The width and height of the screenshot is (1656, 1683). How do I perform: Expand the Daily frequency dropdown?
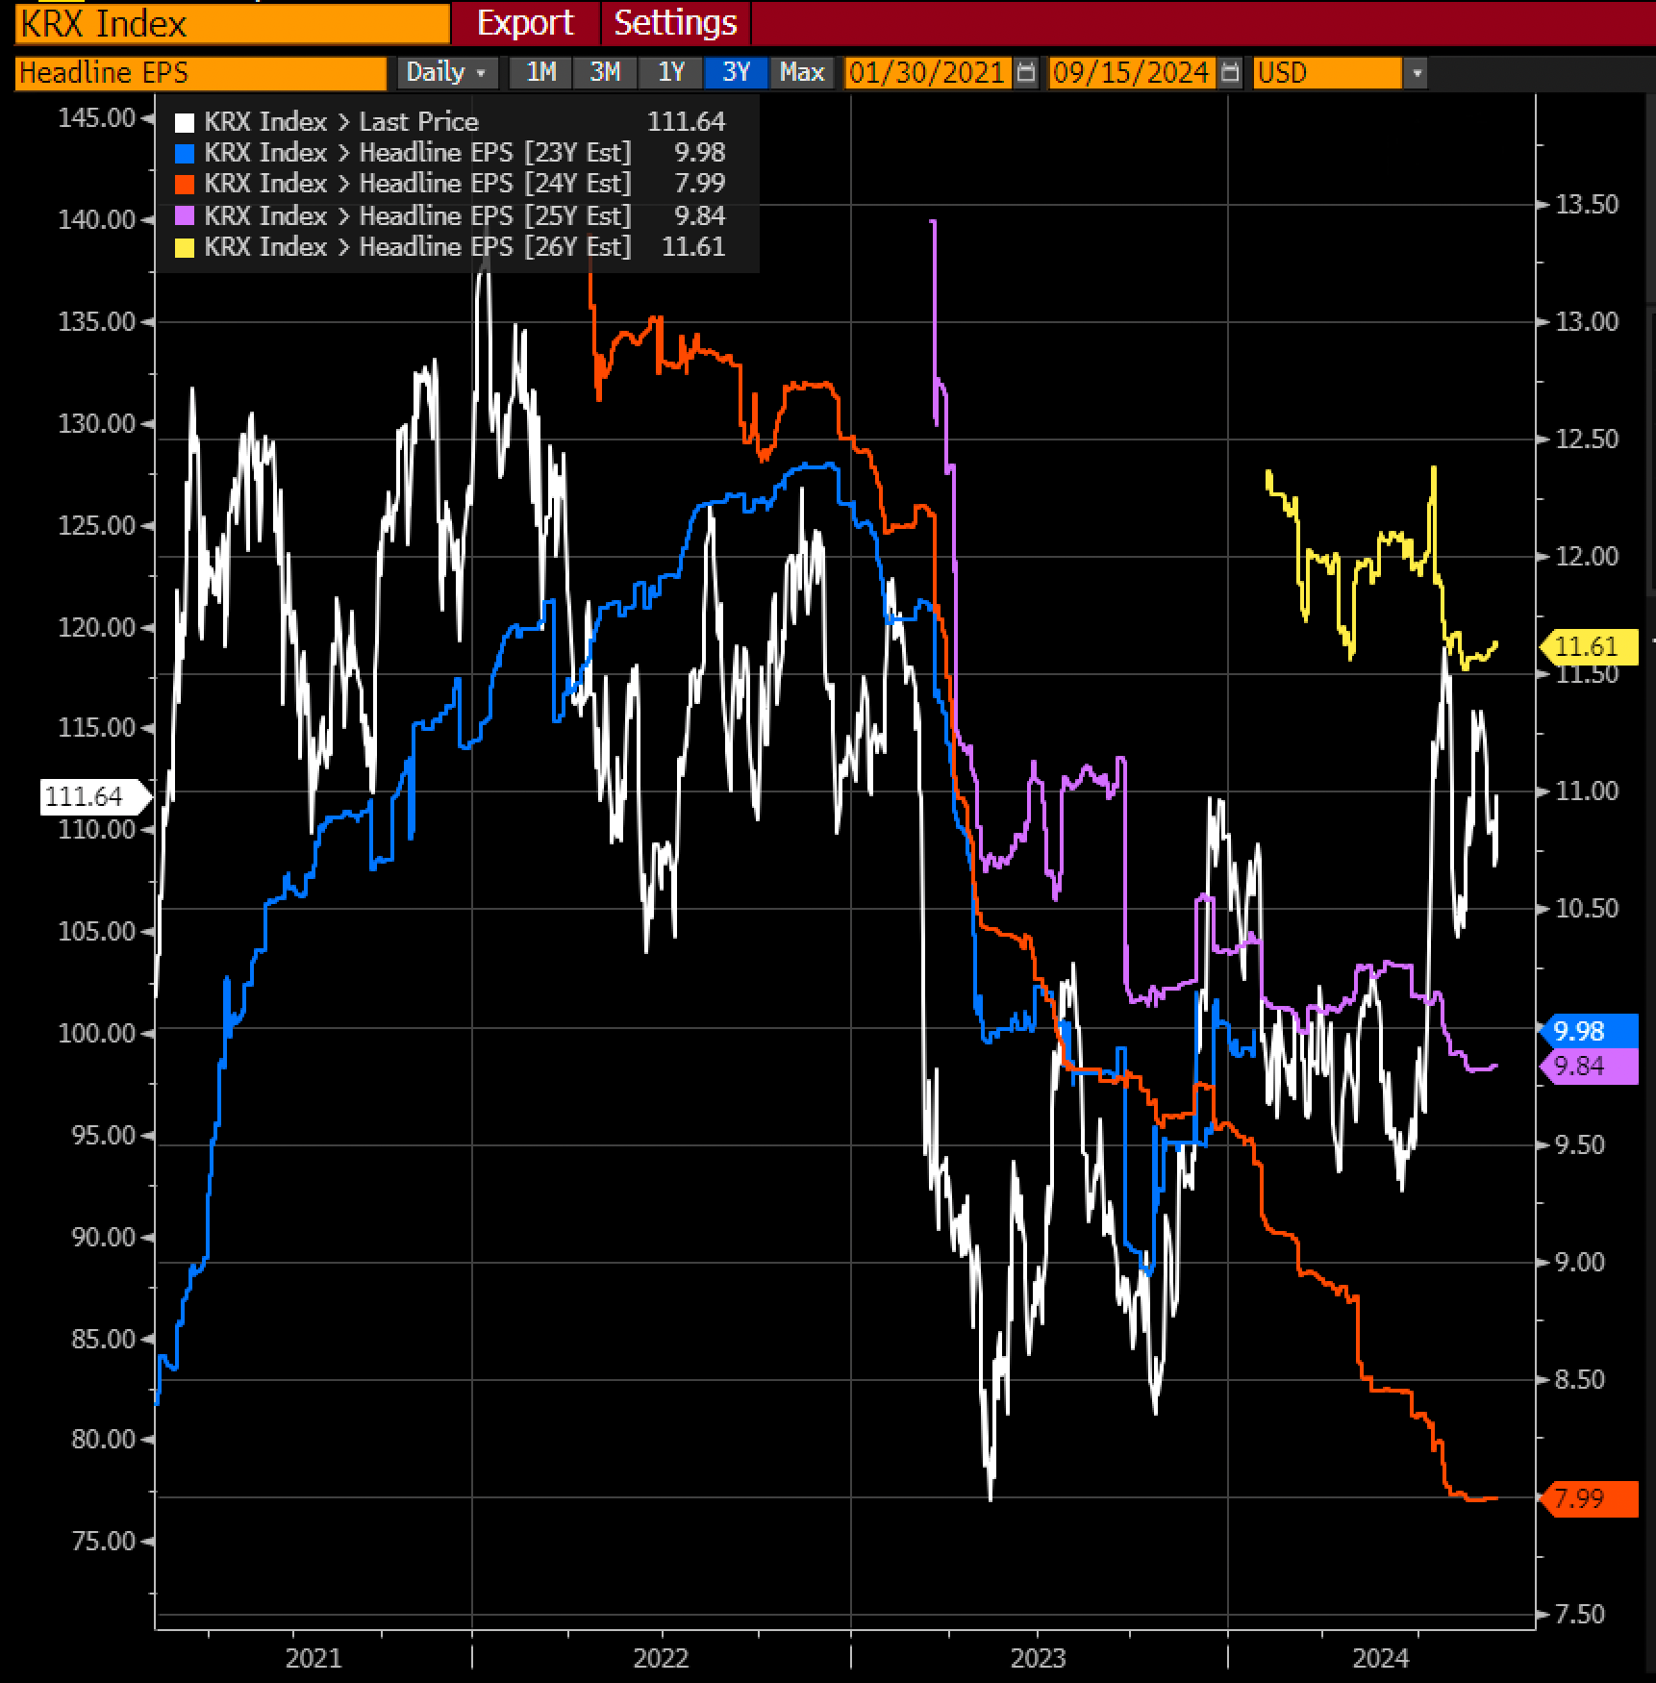447,73
